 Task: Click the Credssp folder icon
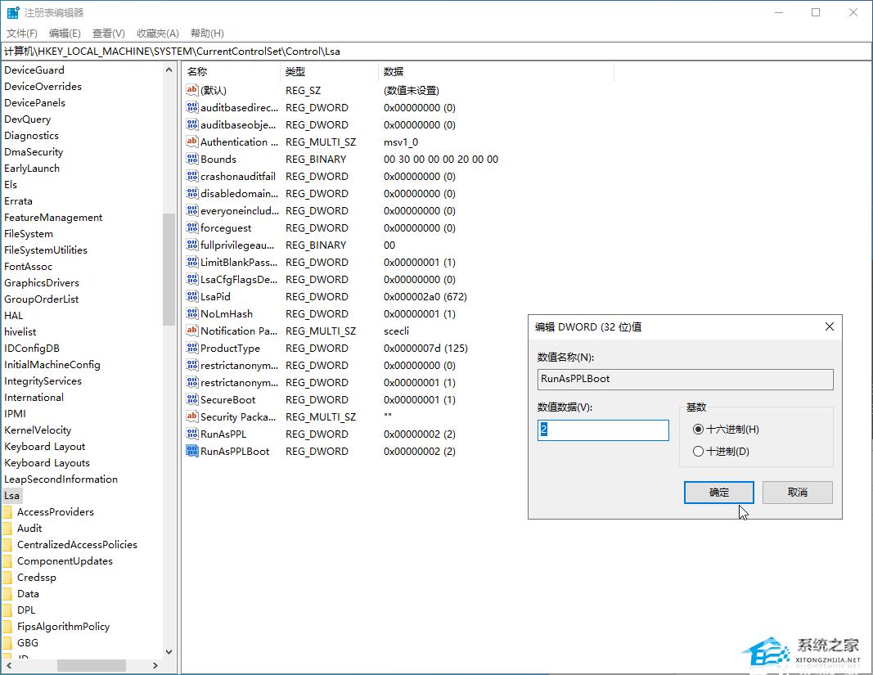[x=7, y=578]
